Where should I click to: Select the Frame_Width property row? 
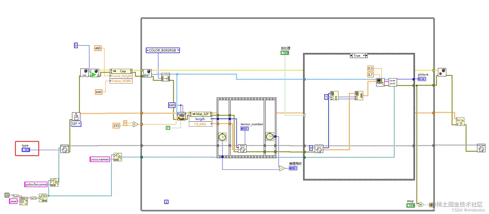121,81
